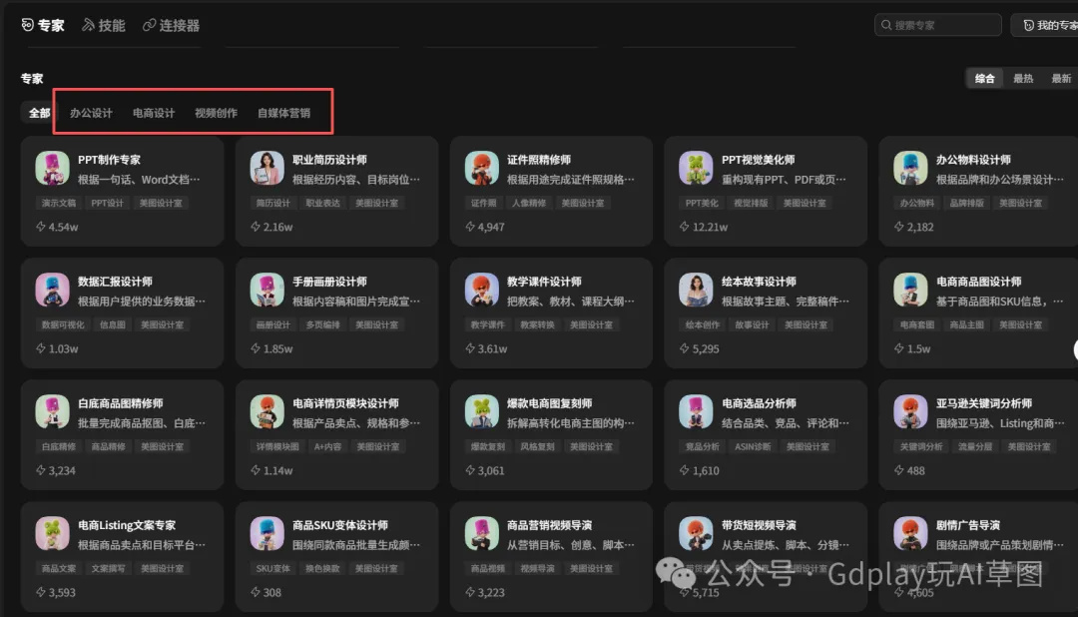Click the magnifier icon in search box
This screenshot has height=617, width=1078.
pyautogui.click(x=887, y=25)
